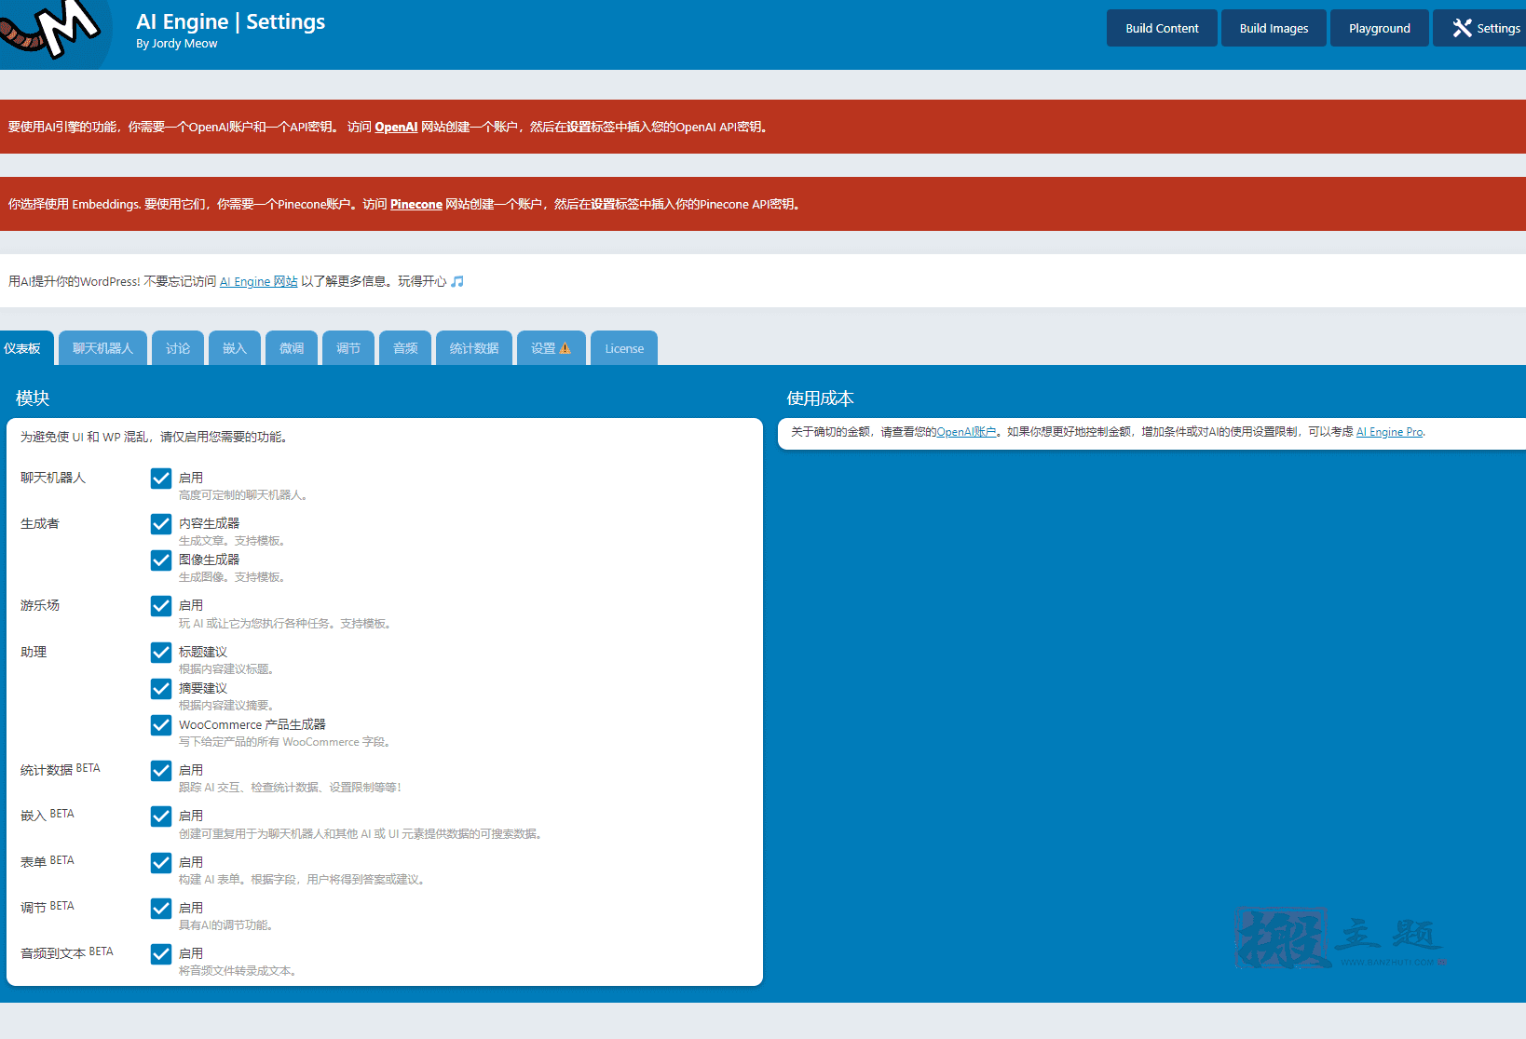Click the "生成者" row label

click(x=40, y=524)
